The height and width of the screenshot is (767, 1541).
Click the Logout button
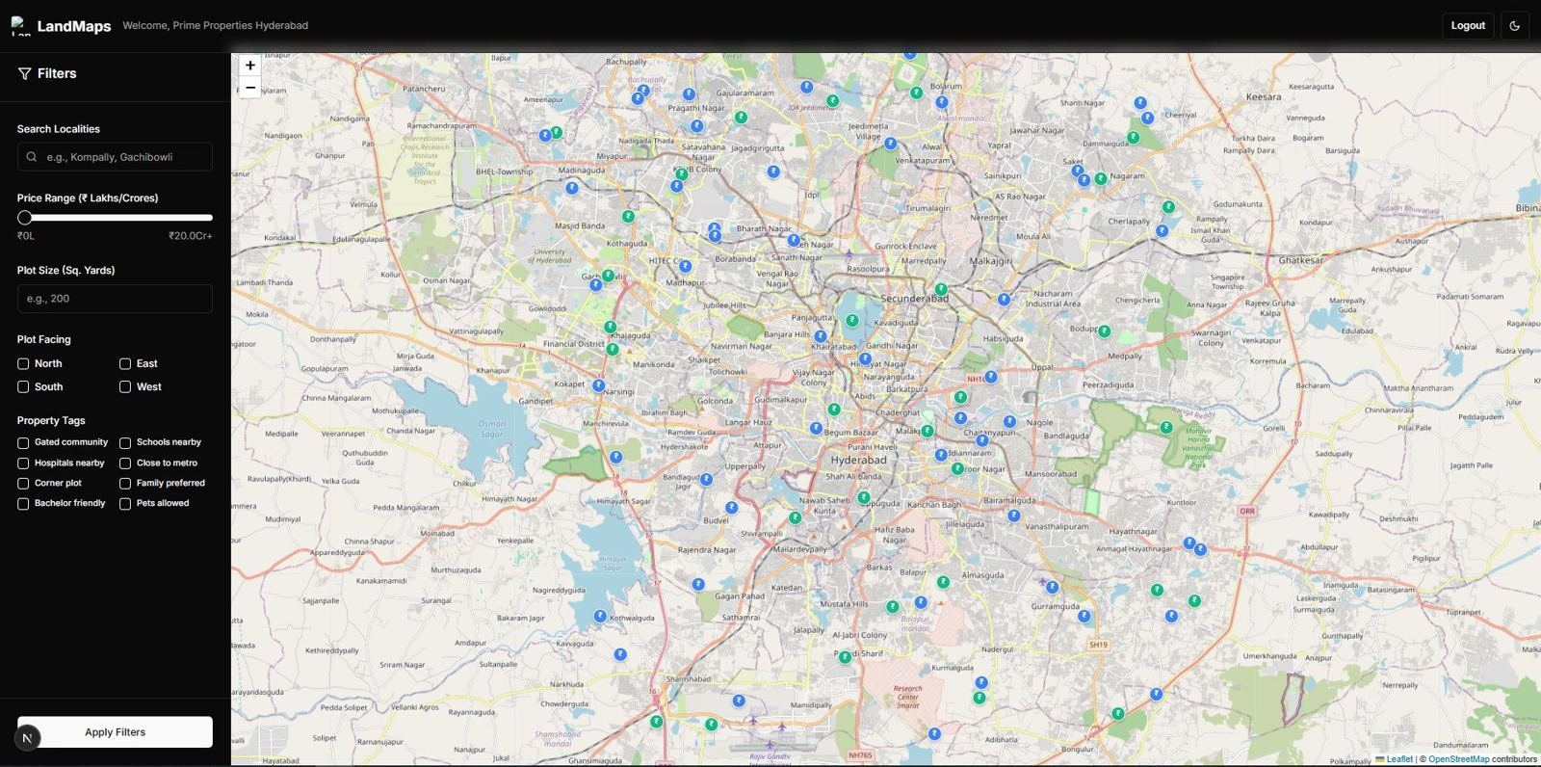pyautogui.click(x=1468, y=26)
